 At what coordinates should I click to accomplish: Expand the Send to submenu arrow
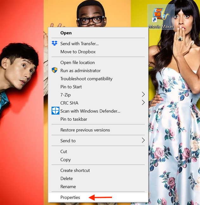pos(143,140)
